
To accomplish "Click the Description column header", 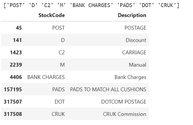I will 132,15.
